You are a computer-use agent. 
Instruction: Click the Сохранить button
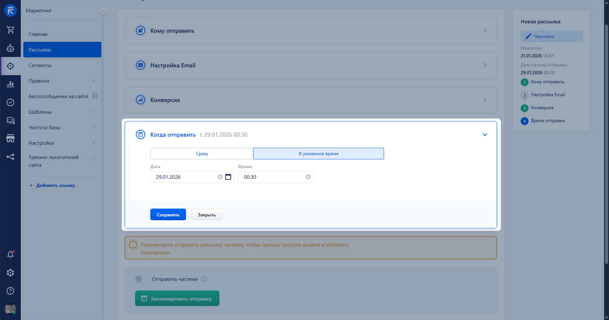[168, 214]
